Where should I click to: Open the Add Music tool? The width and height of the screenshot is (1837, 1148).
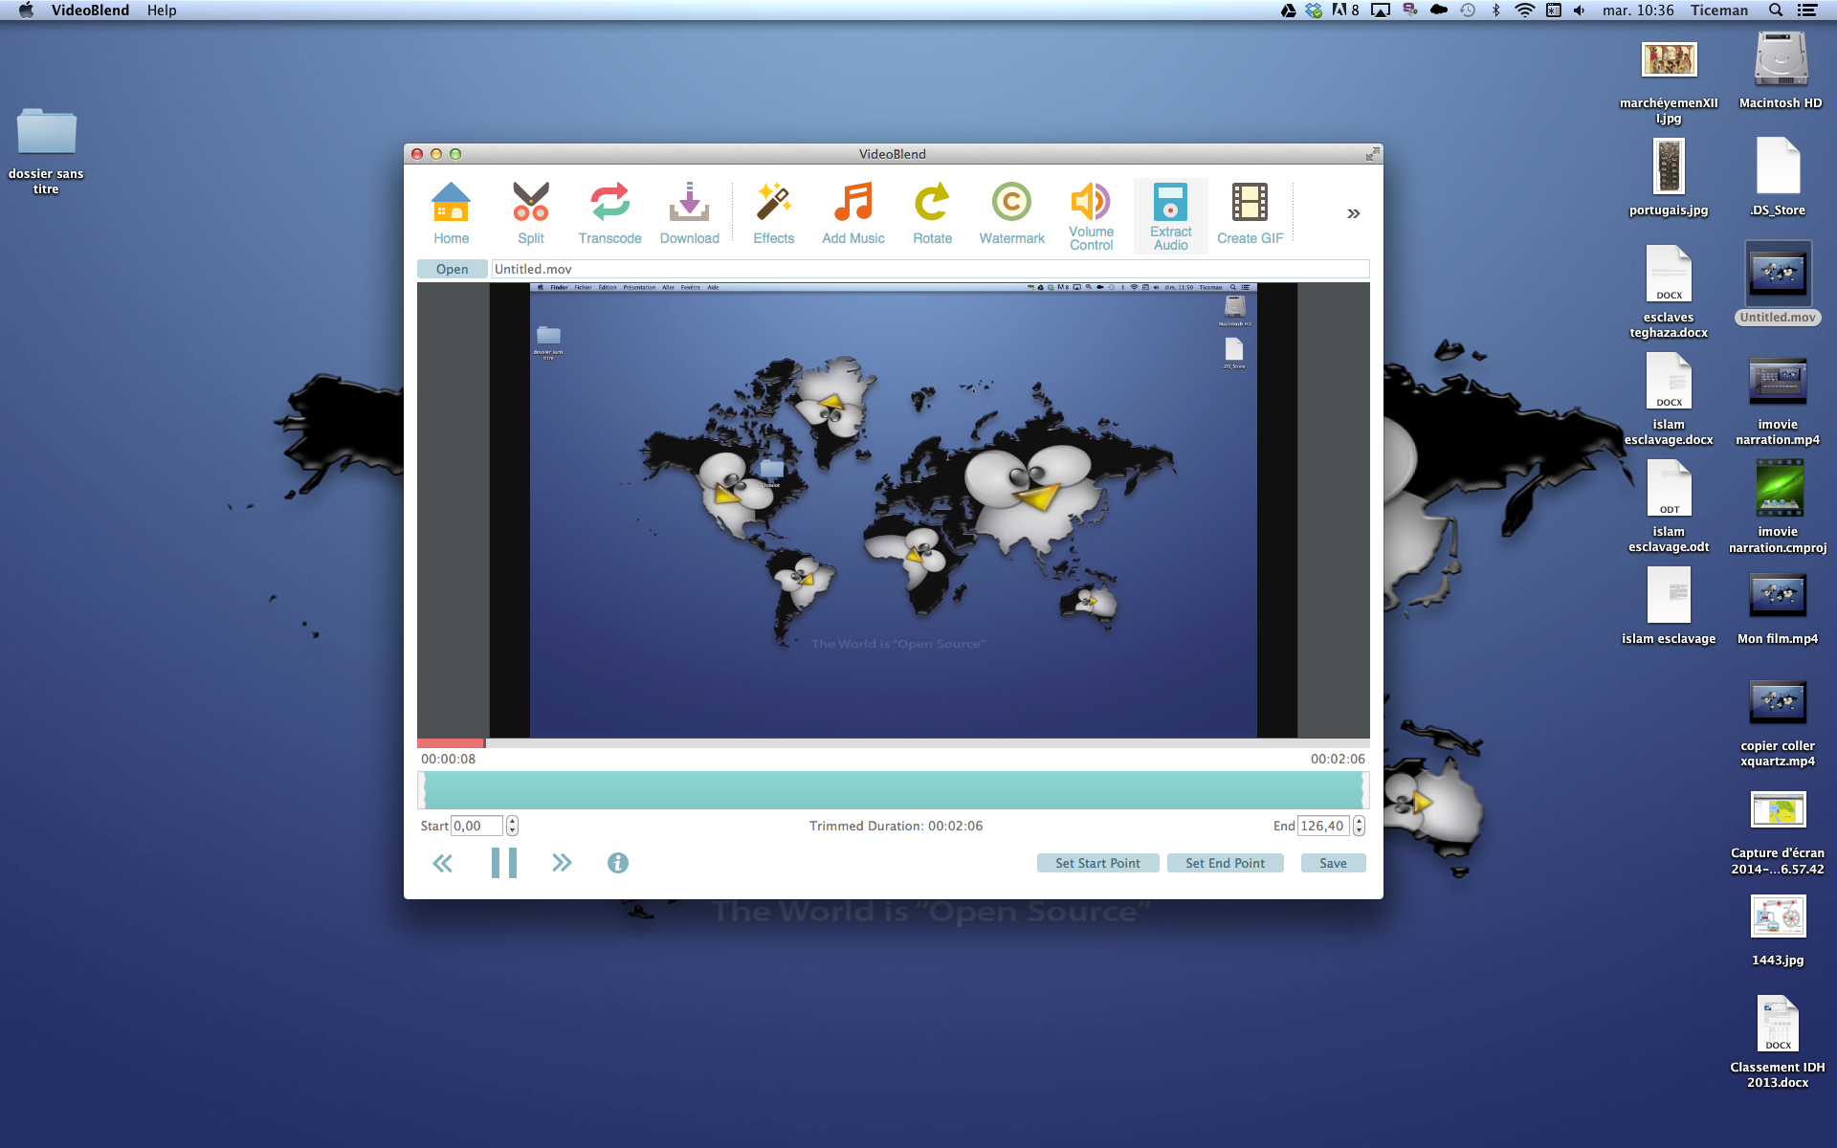point(853,214)
